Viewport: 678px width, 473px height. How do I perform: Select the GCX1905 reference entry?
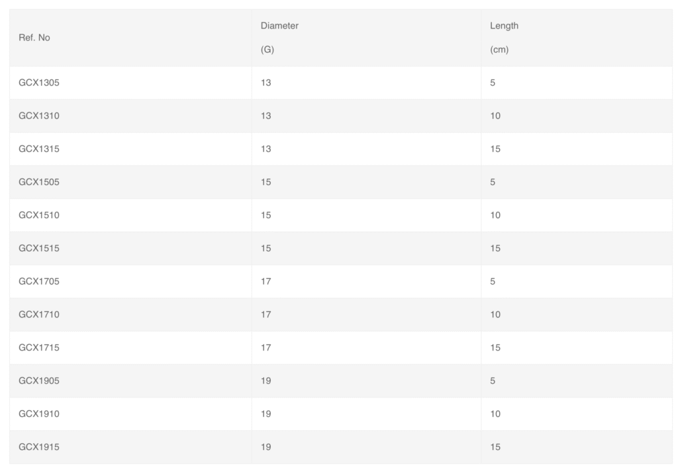click(x=39, y=380)
